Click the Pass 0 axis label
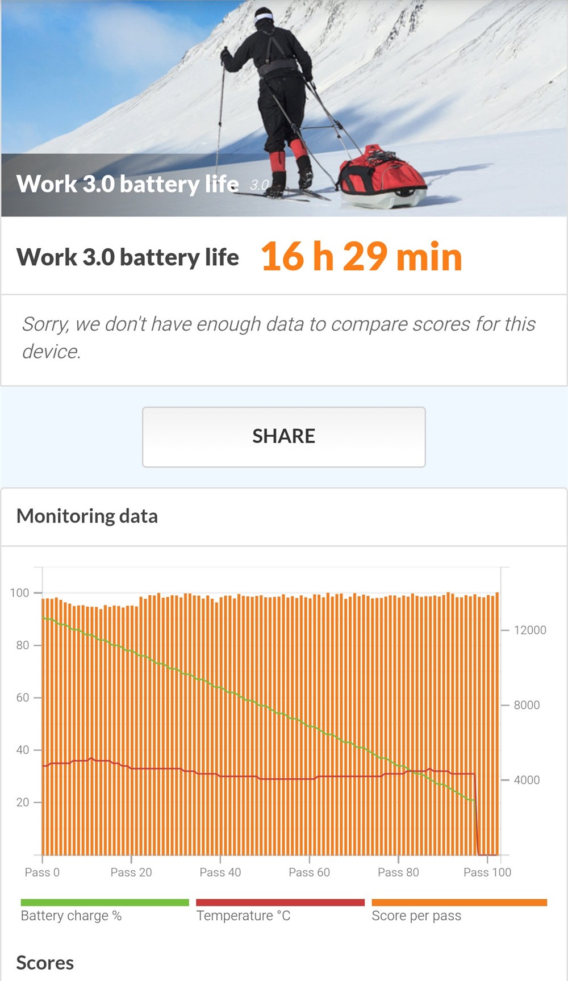568x981 pixels. pos(42,872)
